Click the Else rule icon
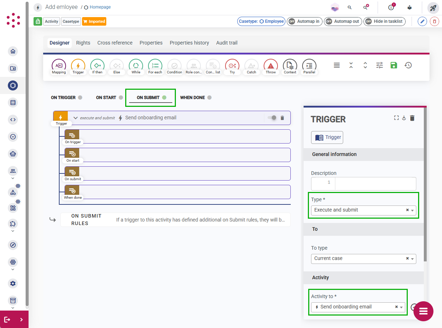 (x=117, y=66)
